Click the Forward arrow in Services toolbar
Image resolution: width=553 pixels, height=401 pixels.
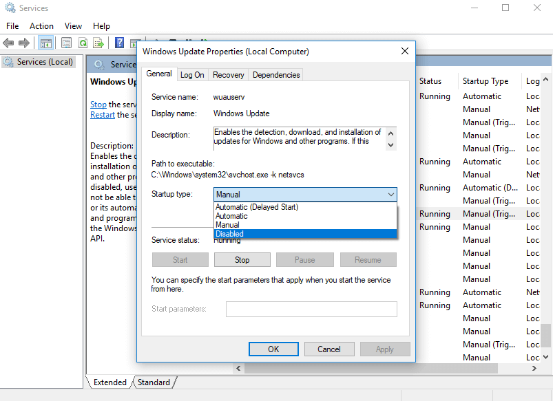point(24,43)
